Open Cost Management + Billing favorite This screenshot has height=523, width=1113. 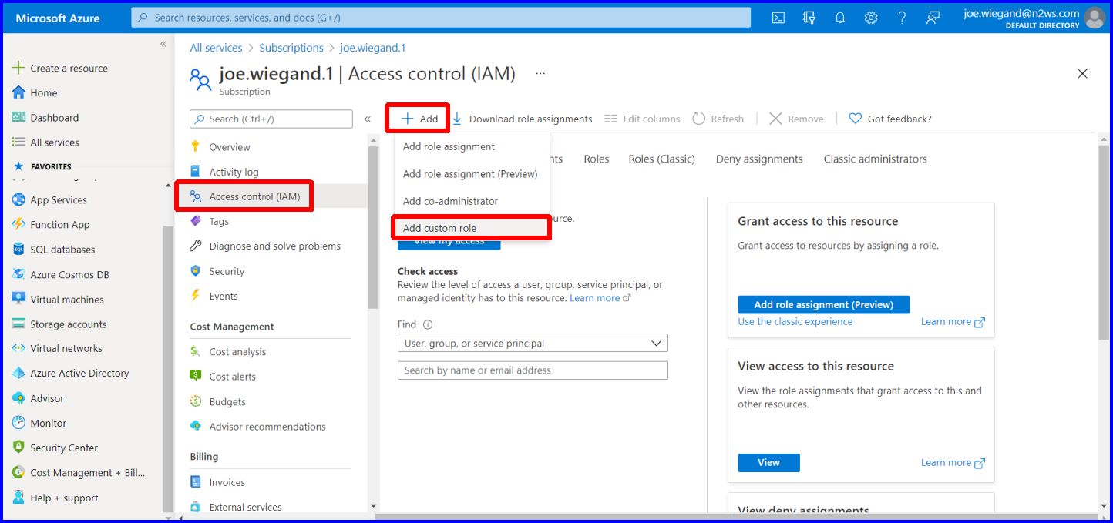78,473
